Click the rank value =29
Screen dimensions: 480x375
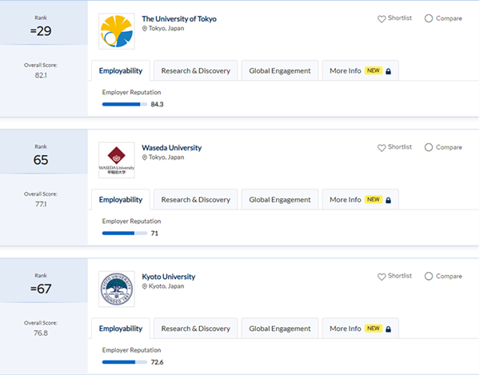coord(41,31)
